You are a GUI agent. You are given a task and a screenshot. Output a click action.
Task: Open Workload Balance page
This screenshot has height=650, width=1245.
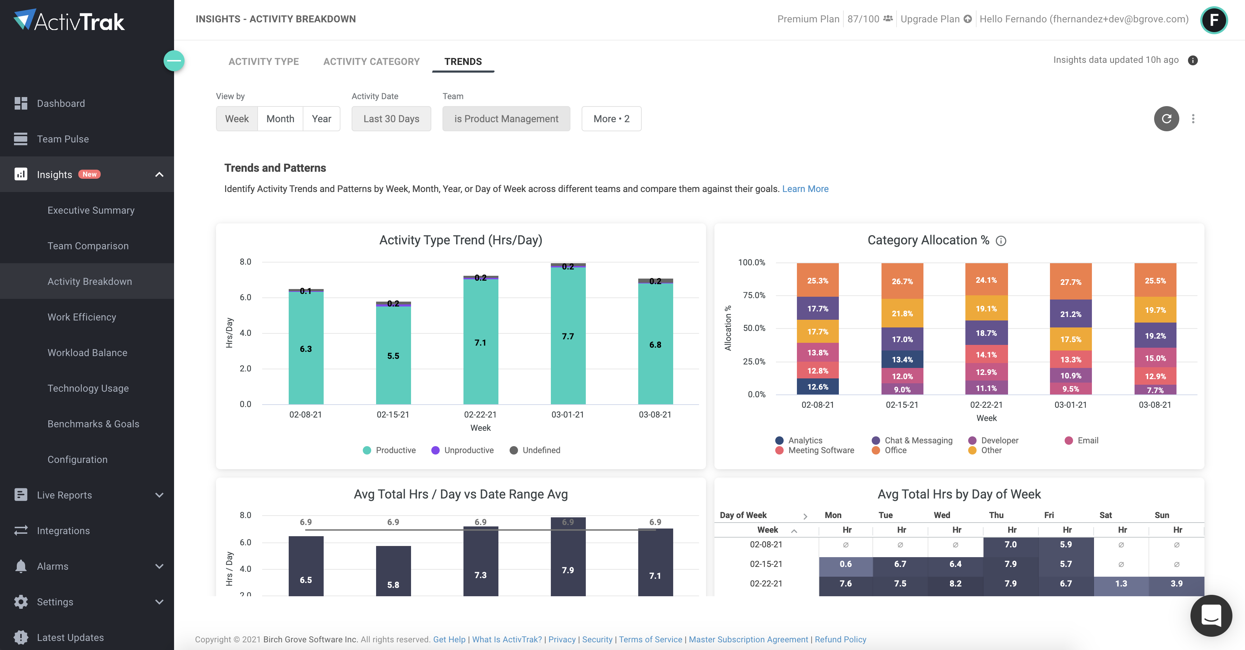click(x=87, y=353)
